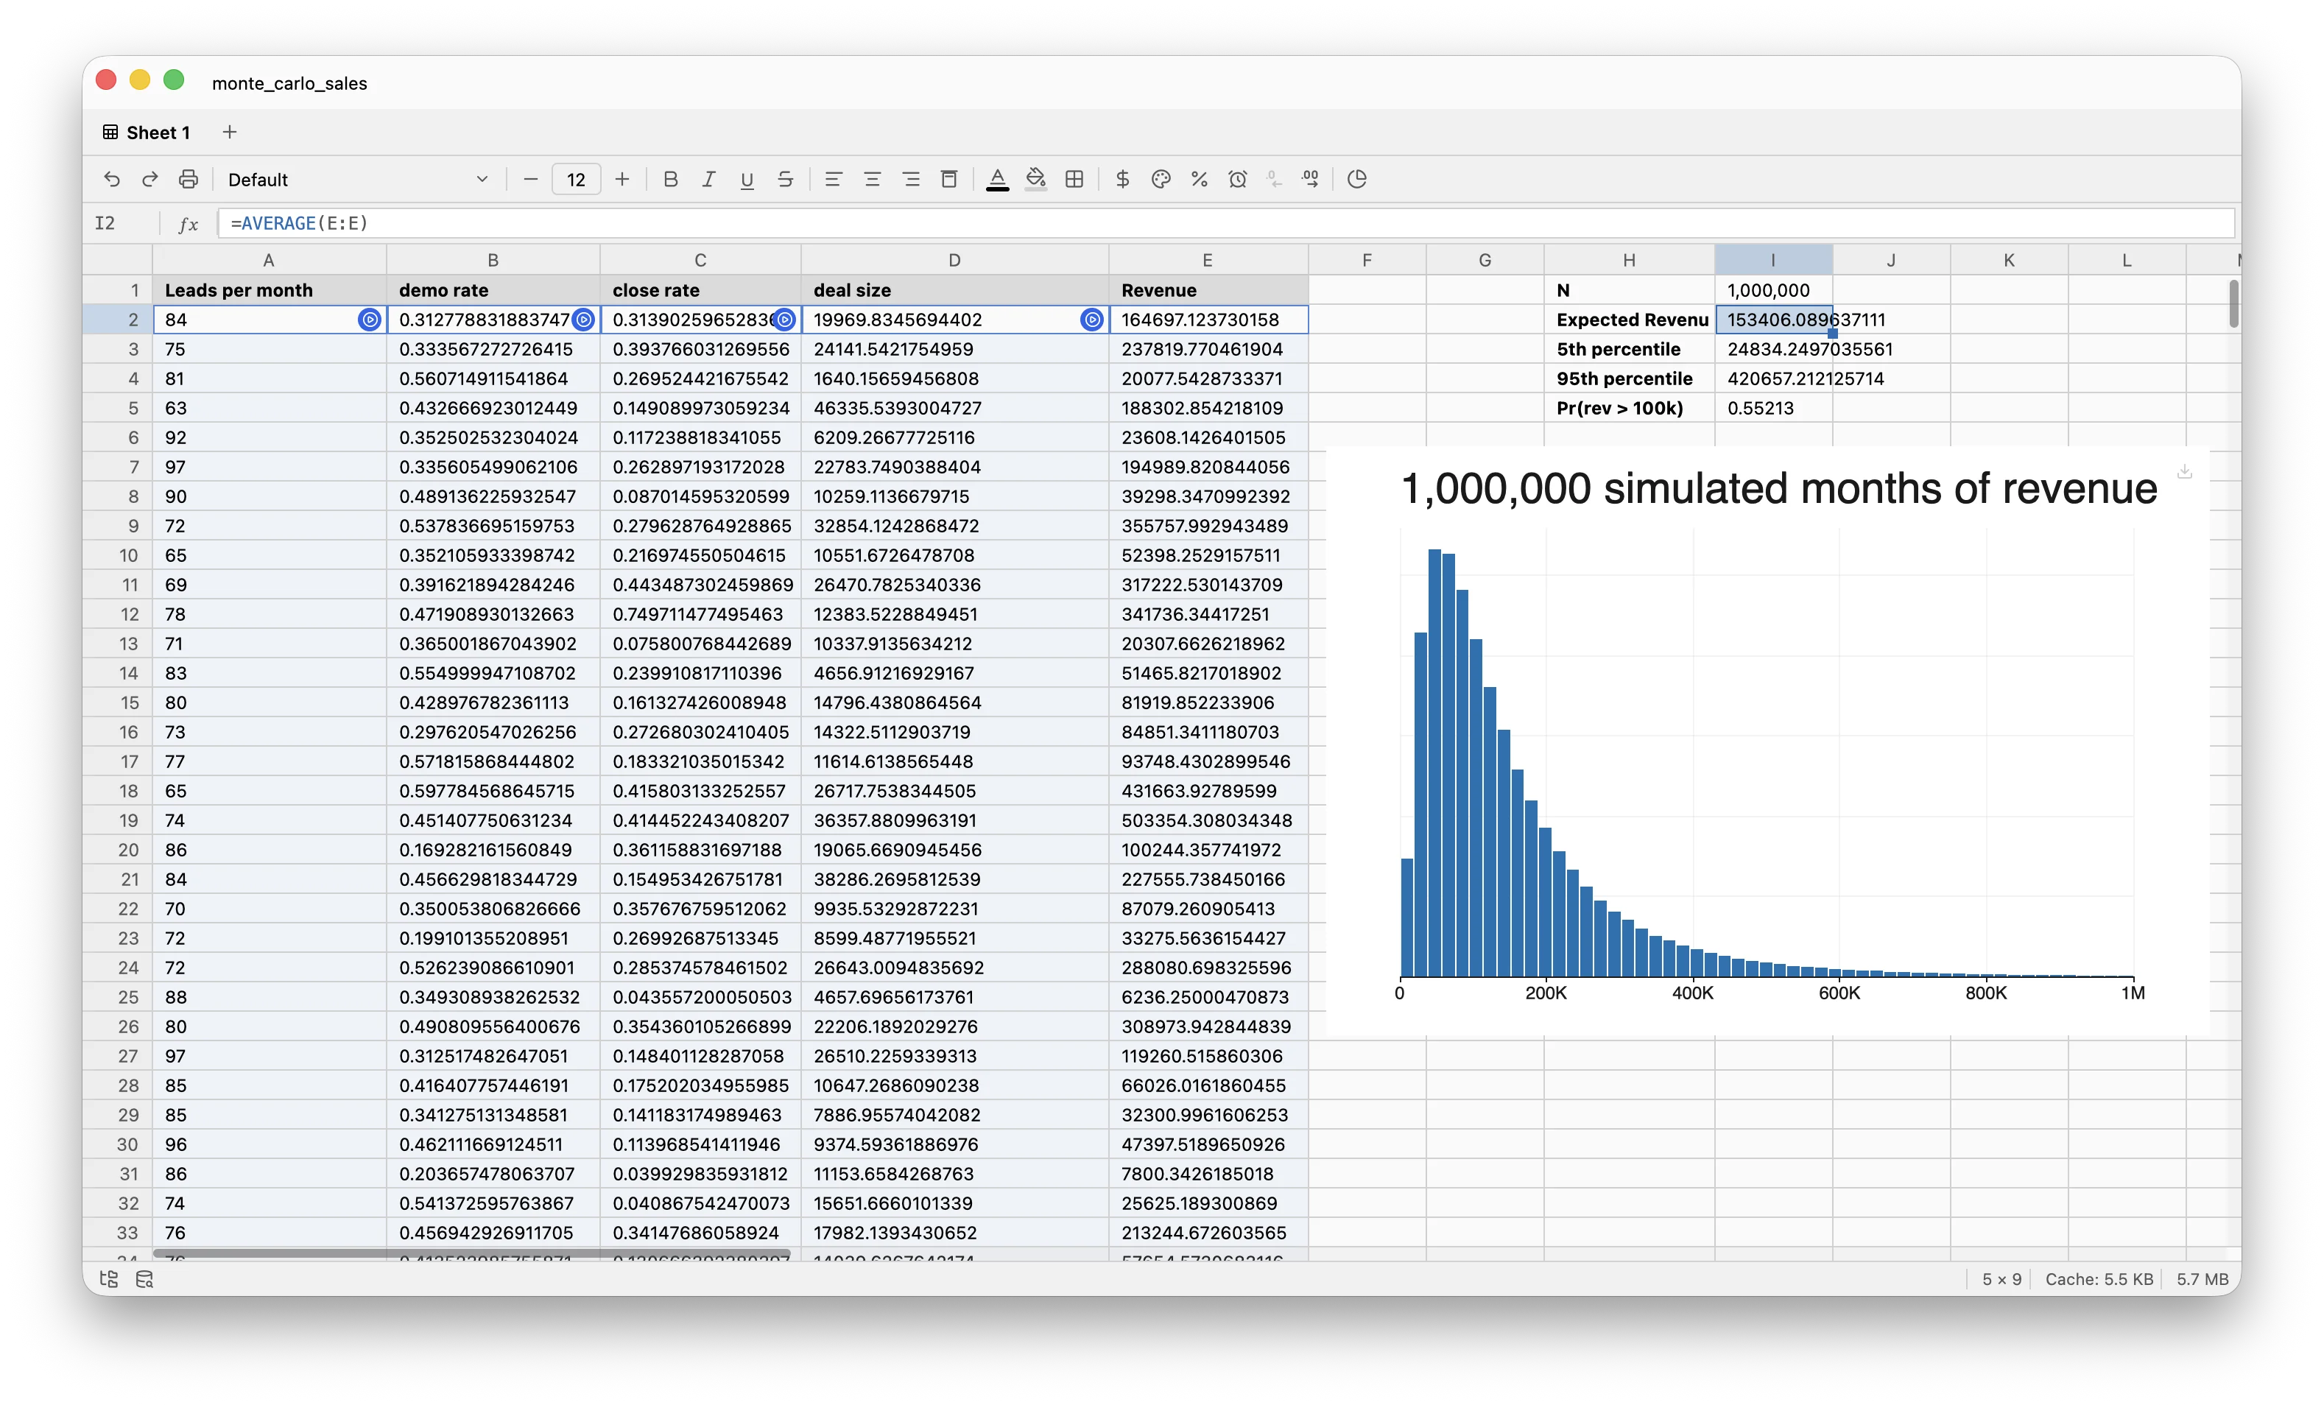Click the Cache: 5.5 KB status entry
2324x1405 pixels.
coord(2099,1278)
